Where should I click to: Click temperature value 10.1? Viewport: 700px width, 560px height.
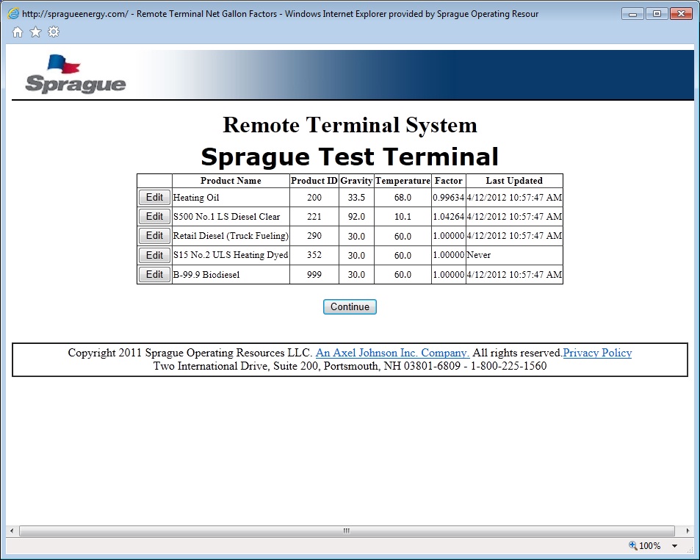pyautogui.click(x=403, y=217)
